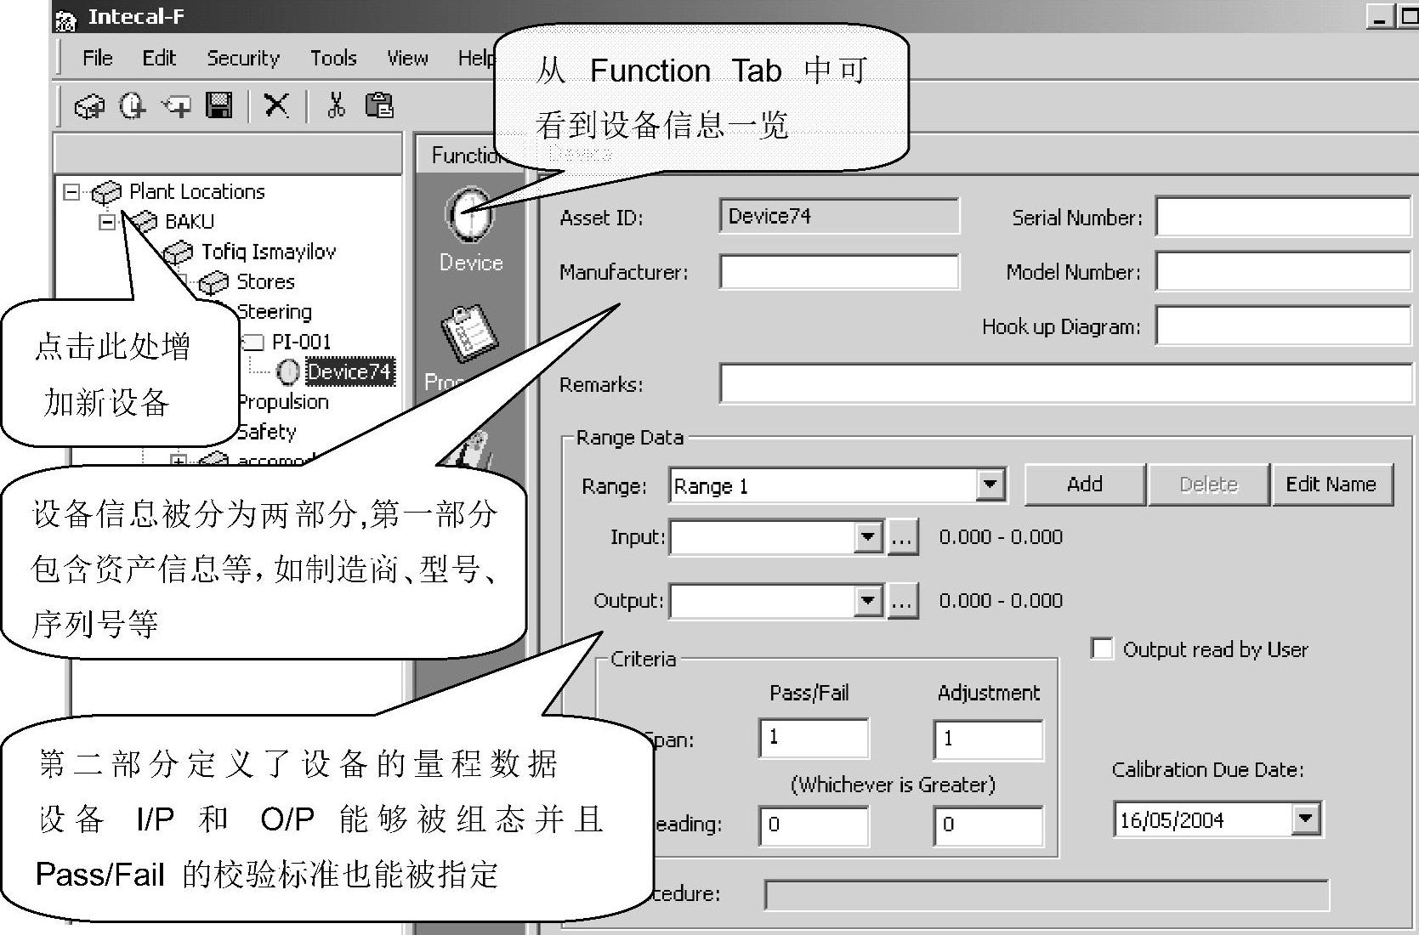Select the BAKU tree item
Screen dimensions: 1419x935
click(189, 222)
